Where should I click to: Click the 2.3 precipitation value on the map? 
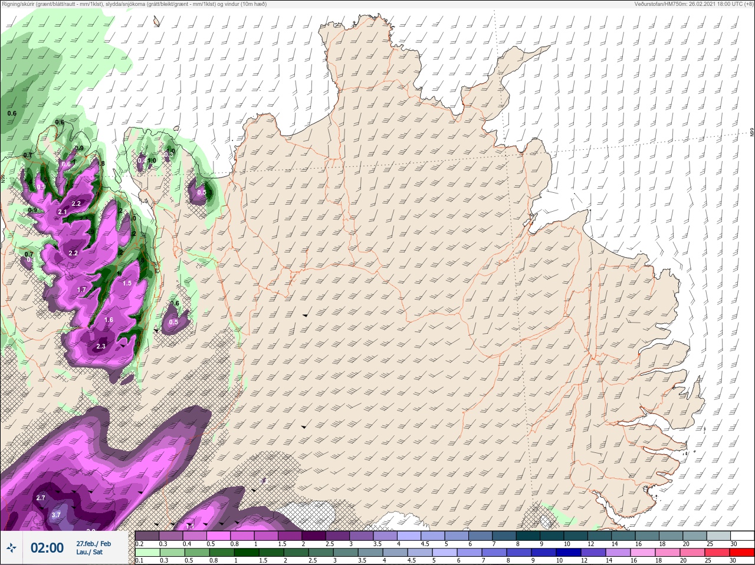[x=100, y=346]
